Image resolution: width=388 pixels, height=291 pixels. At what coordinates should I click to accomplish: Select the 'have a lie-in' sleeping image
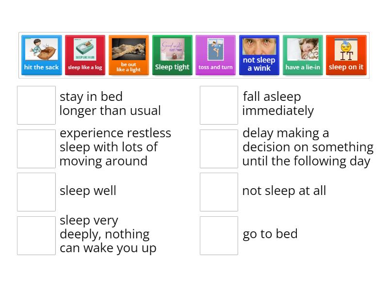click(x=303, y=55)
